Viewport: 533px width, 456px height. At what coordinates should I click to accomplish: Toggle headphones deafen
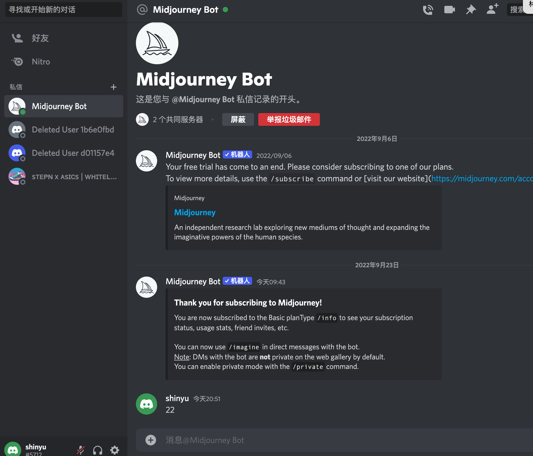click(98, 450)
